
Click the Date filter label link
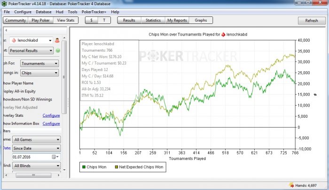(7, 148)
